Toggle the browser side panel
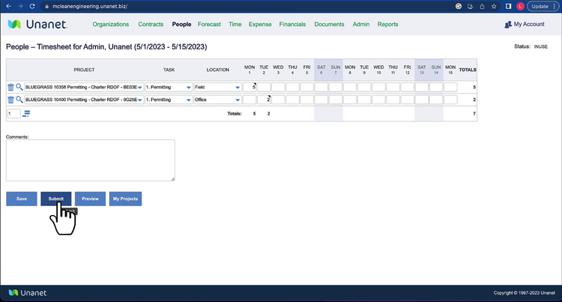 (x=508, y=6)
